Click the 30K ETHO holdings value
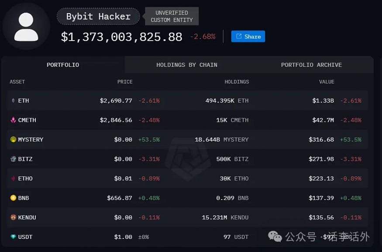 [x=234, y=179]
